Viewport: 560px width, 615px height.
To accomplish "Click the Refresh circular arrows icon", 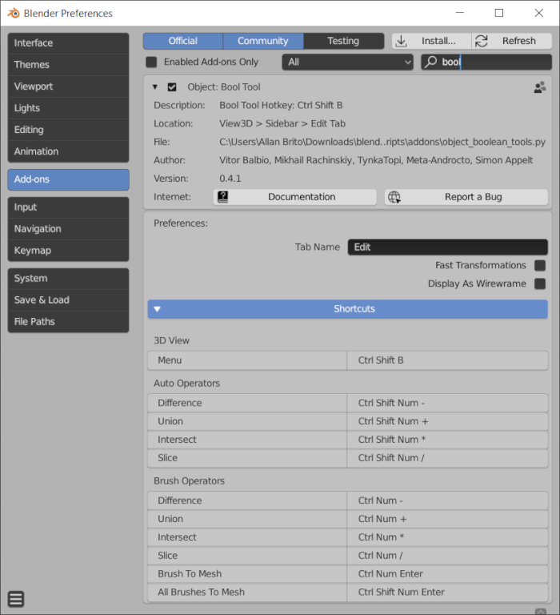I will point(482,41).
